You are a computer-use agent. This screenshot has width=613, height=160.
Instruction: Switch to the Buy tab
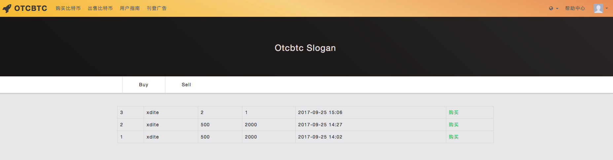[x=144, y=85]
